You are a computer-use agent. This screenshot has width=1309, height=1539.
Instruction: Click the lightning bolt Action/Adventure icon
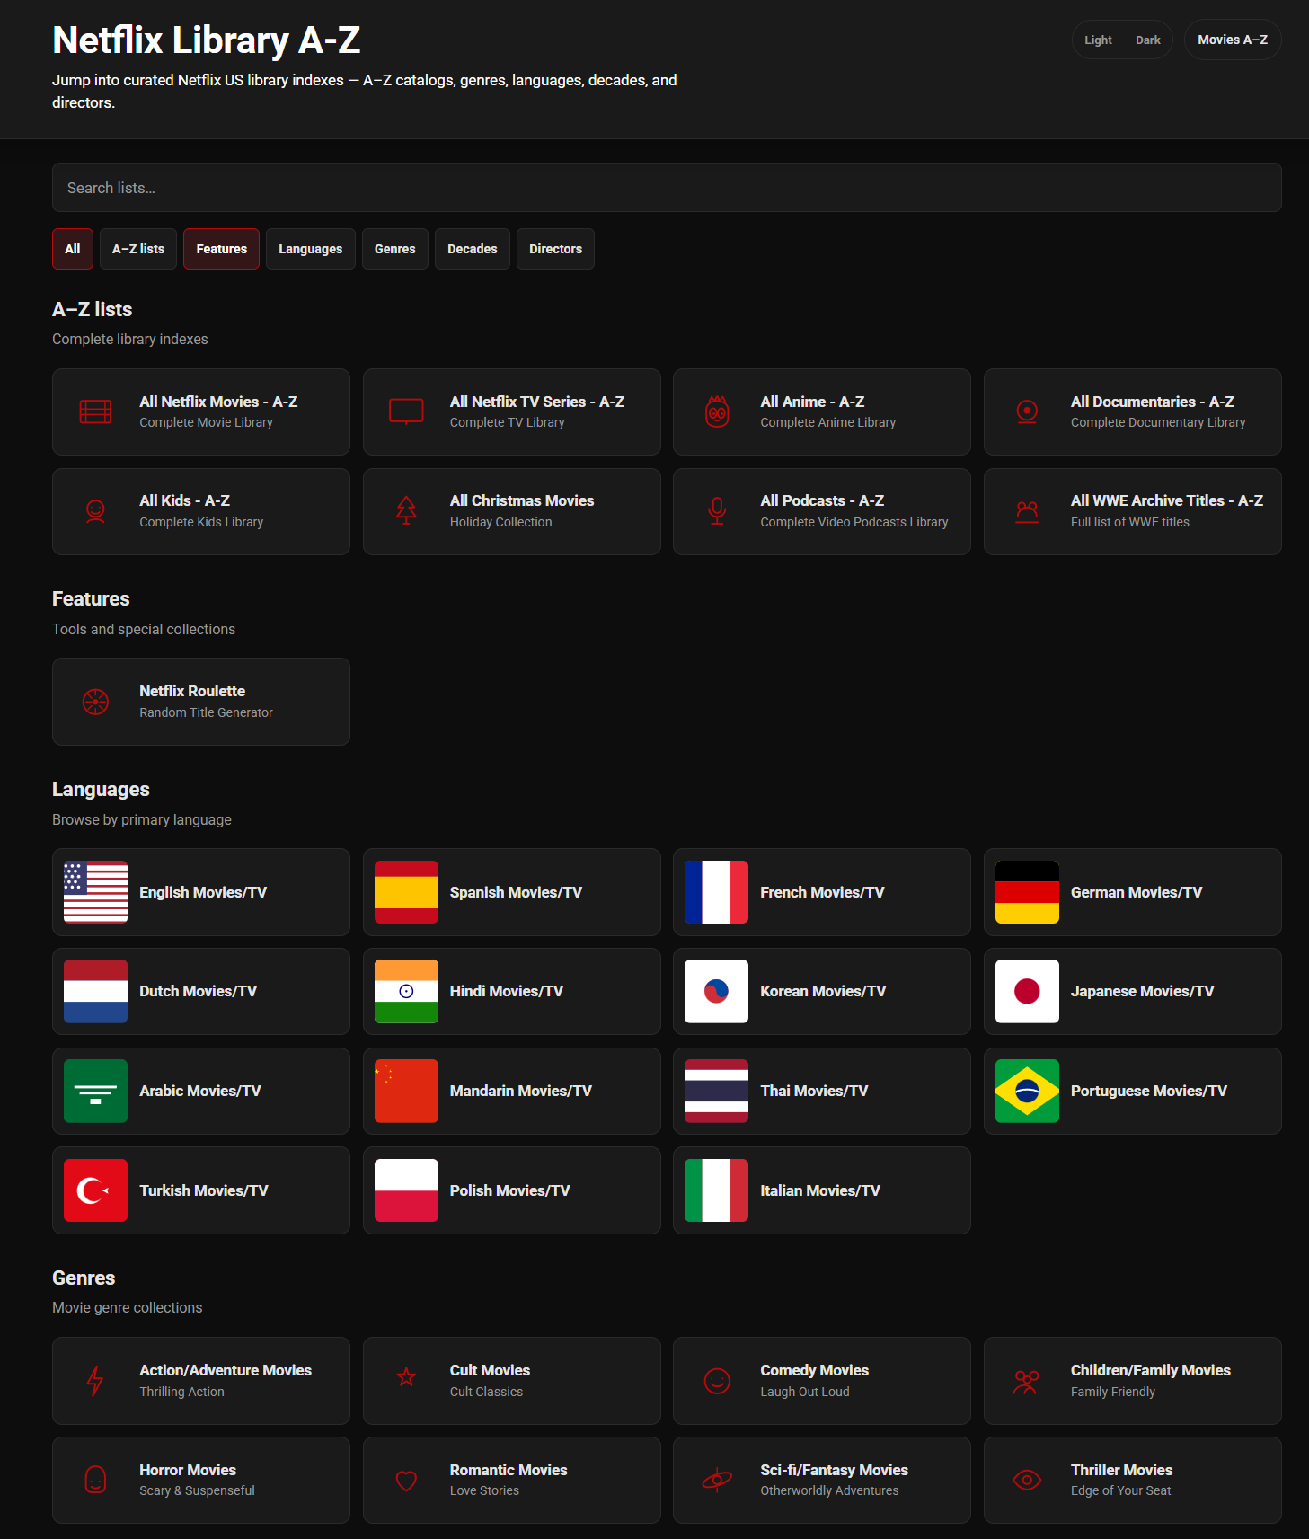[95, 1381]
